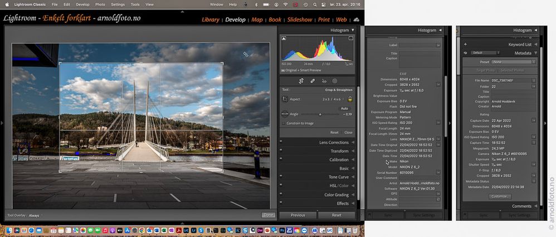Click the Angle straighten slider
The width and height of the screenshot is (556, 237).
[x=320, y=114]
